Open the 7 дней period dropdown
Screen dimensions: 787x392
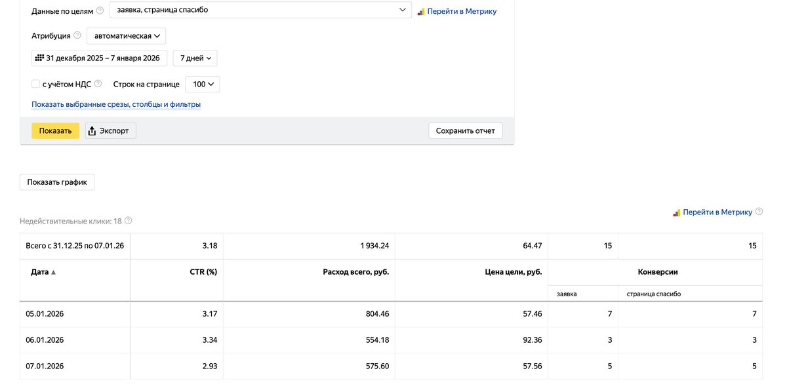coord(195,58)
